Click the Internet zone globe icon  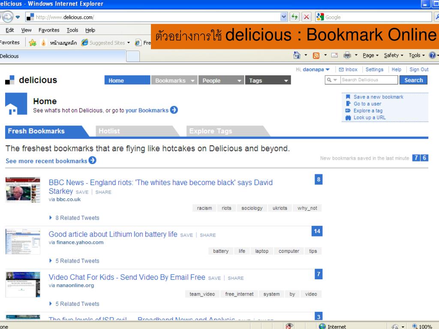(322, 326)
